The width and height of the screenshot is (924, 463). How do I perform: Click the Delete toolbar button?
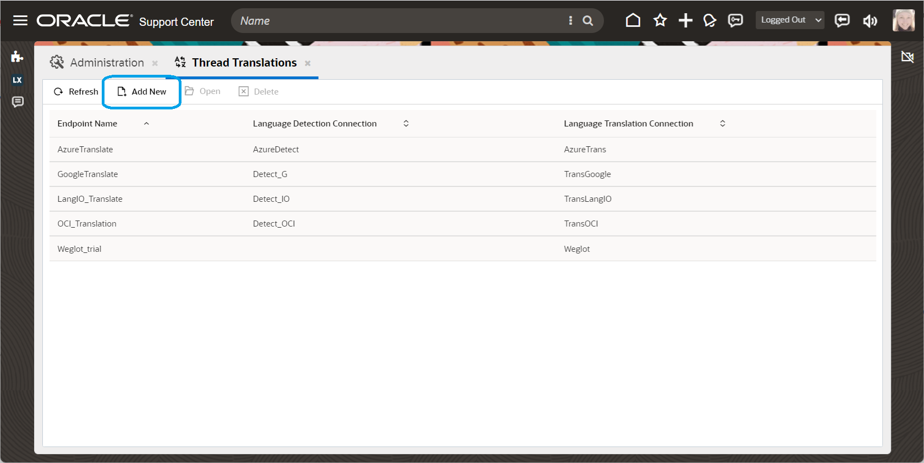(258, 92)
